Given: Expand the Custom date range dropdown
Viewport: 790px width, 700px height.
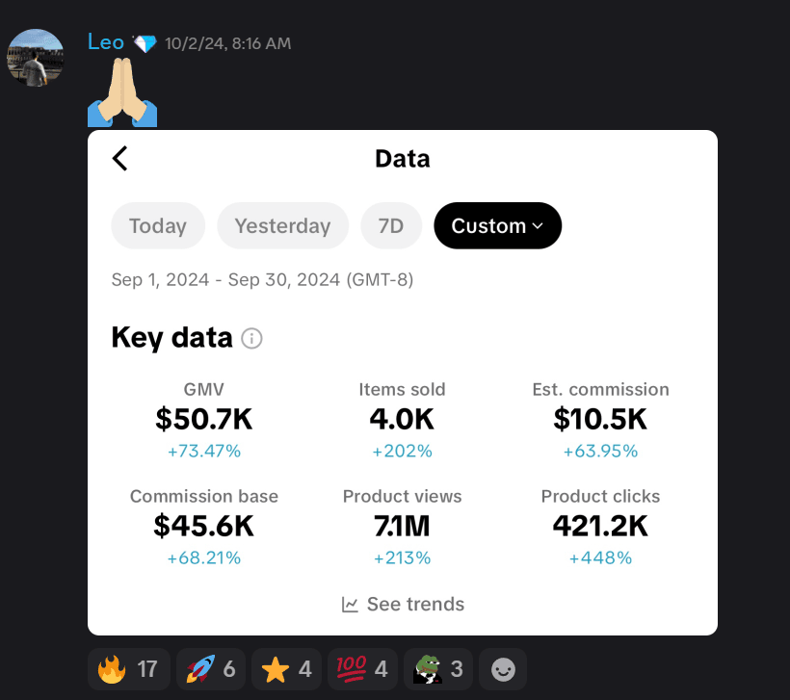Looking at the screenshot, I should coord(497,226).
